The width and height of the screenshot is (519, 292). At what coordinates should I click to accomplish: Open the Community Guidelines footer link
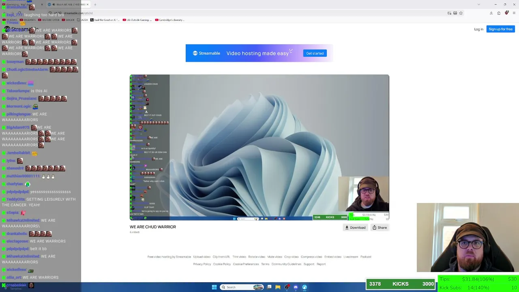point(286,264)
